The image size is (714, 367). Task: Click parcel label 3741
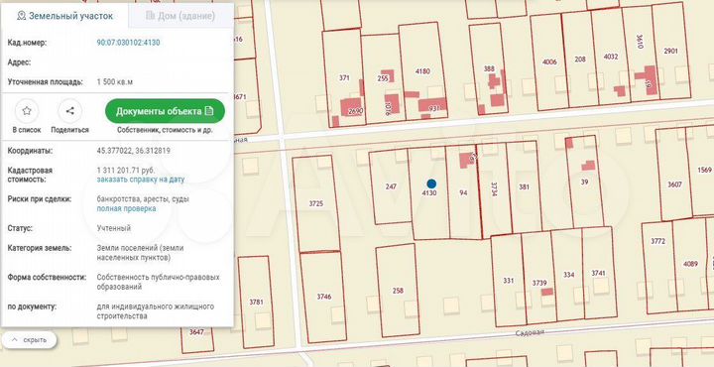pyautogui.click(x=598, y=273)
